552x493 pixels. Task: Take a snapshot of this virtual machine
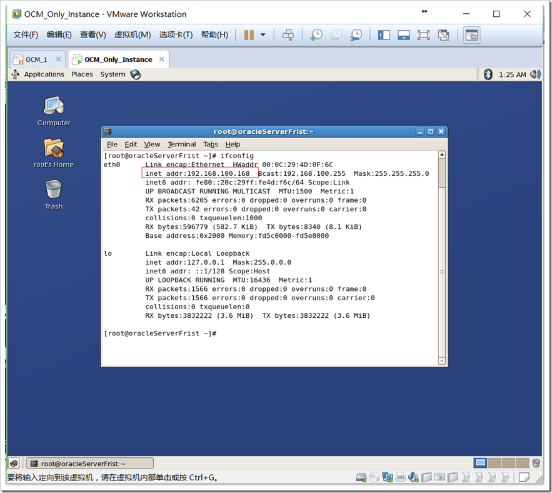click(x=316, y=35)
